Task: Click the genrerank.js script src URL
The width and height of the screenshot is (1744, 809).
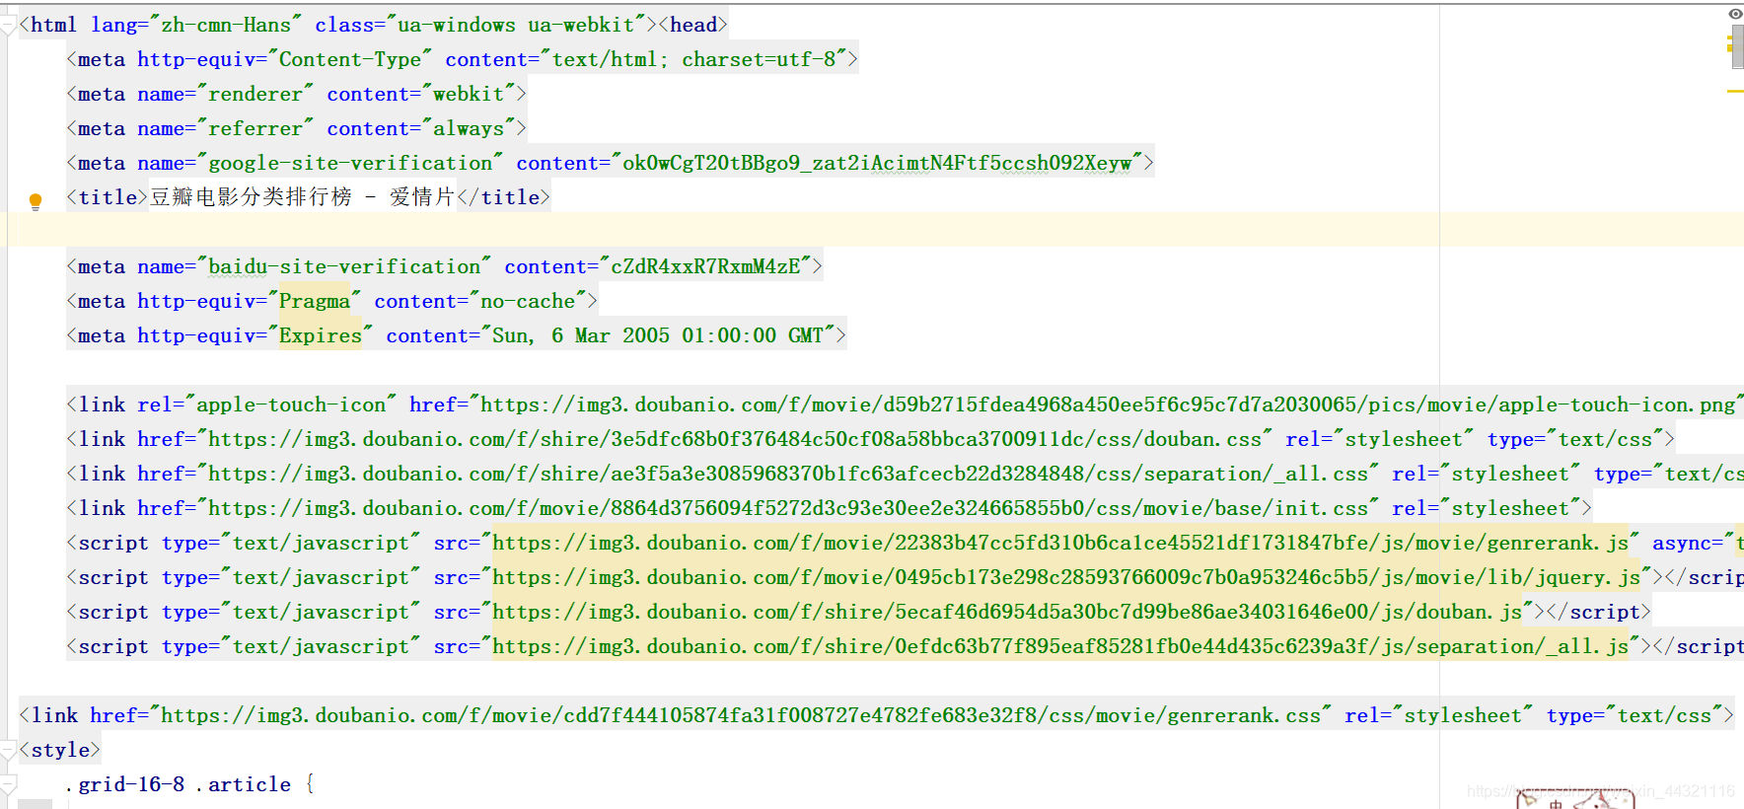Action: click(1060, 543)
